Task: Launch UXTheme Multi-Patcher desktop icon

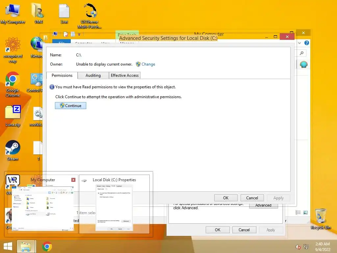Action: tap(90, 15)
